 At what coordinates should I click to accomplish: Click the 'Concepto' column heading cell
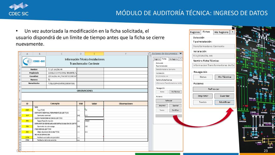(55, 104)
